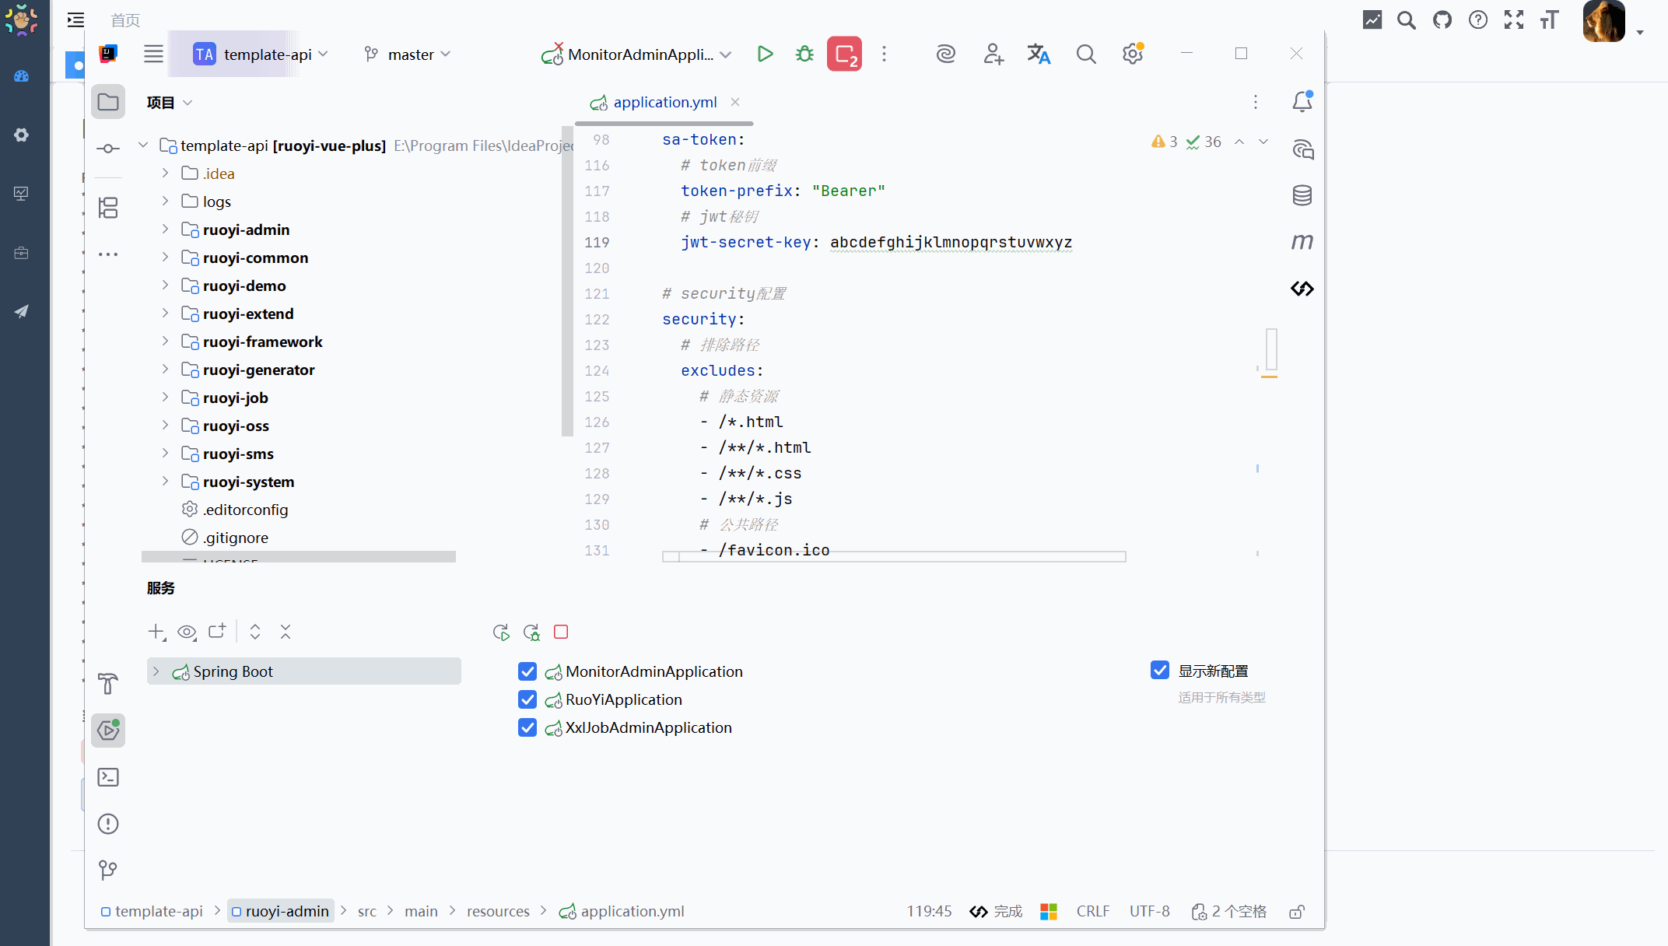Uncheck the RuoYiApplication checkbox
Image resolution: width=1668 pixels, height=946 pixels.
point(527,699)
